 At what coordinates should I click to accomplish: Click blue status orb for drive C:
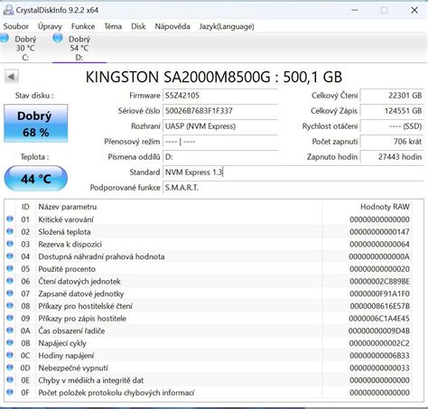[5, 38]
